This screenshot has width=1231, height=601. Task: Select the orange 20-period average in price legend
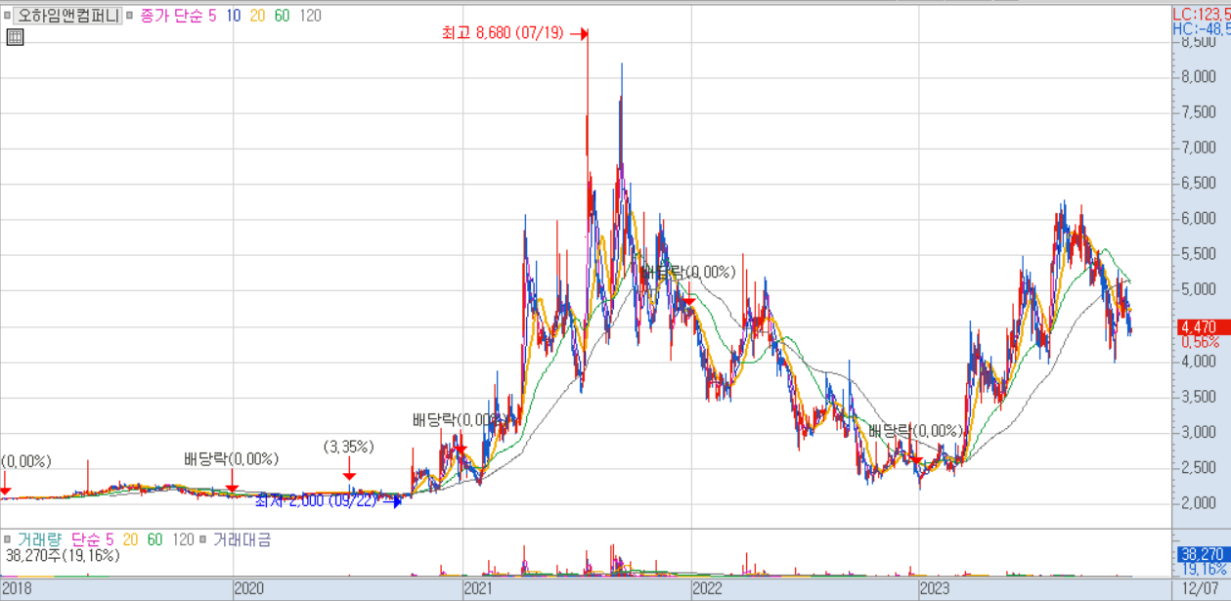[257, 16]
